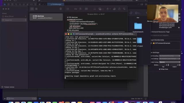184x103 pixels.
Task: Delete the selected note with trash icon
Action: 61,9
